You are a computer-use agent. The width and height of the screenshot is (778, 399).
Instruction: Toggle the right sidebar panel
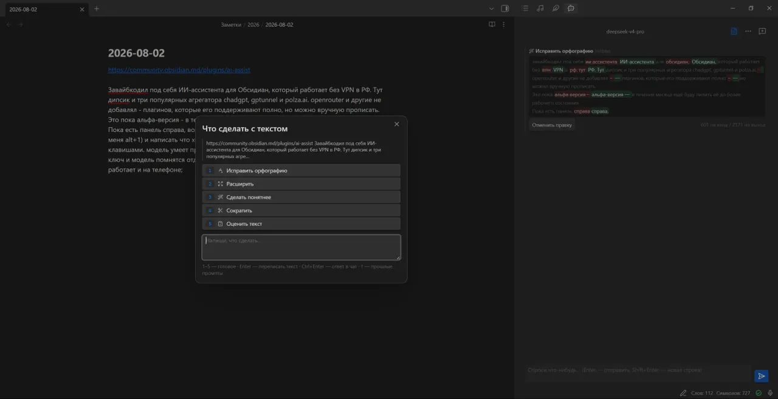504,9
